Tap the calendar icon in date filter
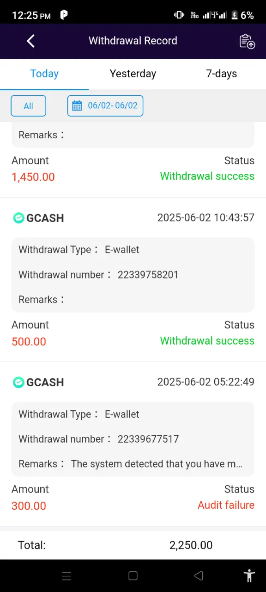266x592 pixels. (x=77, y=106)
